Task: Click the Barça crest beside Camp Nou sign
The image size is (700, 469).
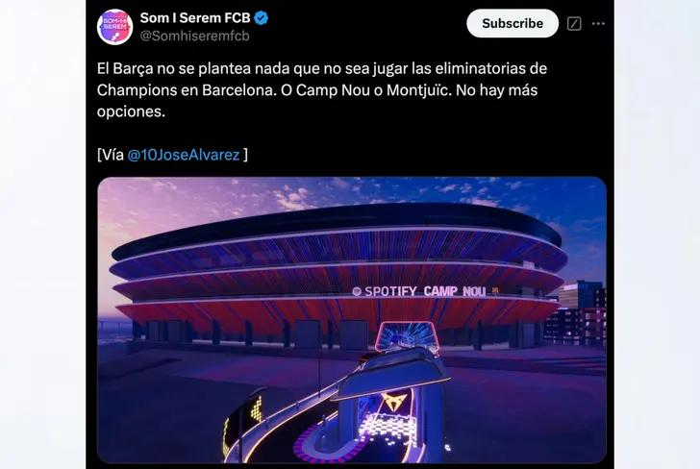Action: [495, 291]
